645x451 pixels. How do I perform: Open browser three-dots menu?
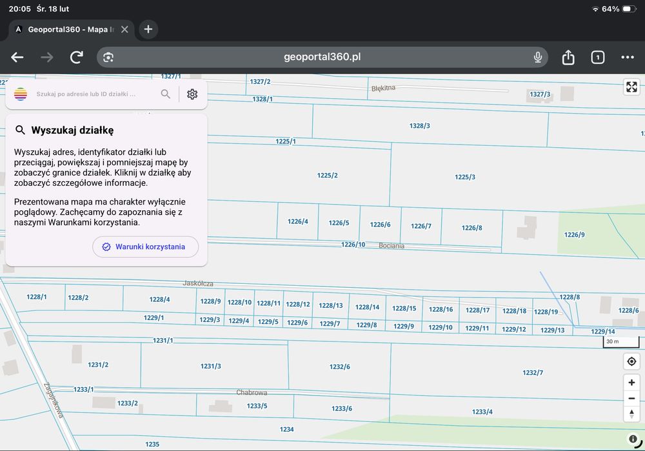pyautogui.click(x=628, y=57)
